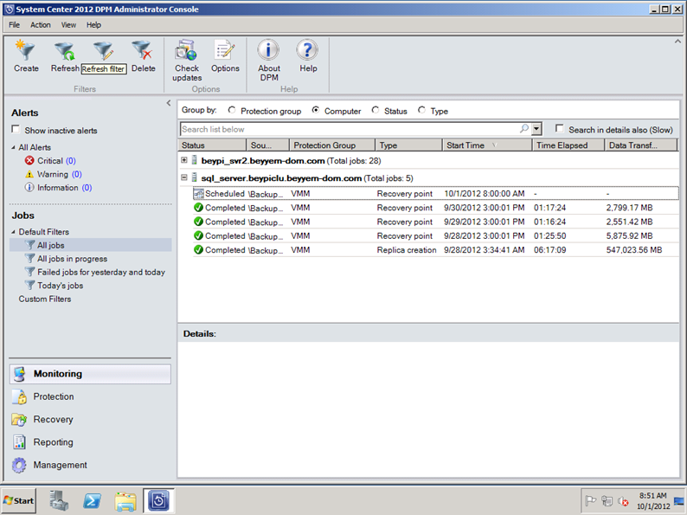
Task: Click the DPM console taskbar icon
Action: [158, 500]
